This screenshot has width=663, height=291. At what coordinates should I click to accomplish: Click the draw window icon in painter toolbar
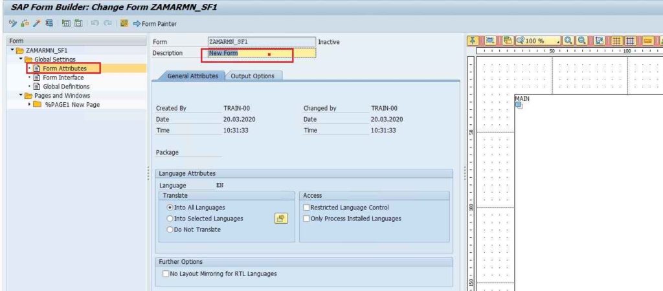pos(490,41)
